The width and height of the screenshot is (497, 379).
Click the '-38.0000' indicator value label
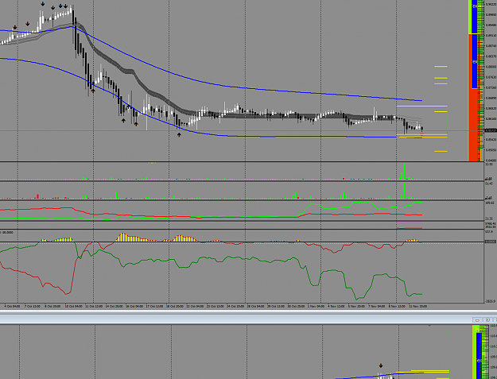click(x=7, y=232)
